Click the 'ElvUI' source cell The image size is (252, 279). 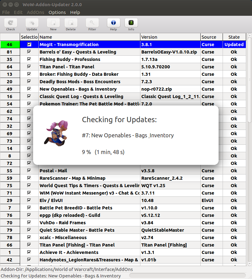coord(211,200)
